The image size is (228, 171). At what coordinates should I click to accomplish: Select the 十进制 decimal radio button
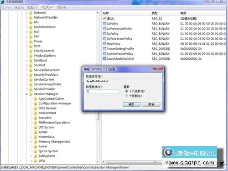(127, 96)
